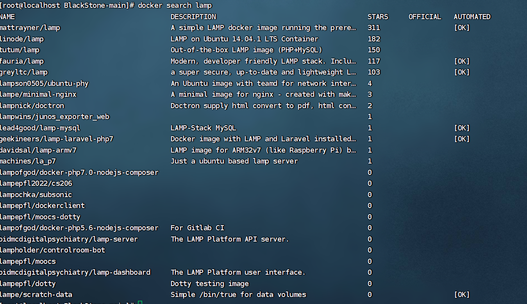Click the 'For Gitlab CI' description
527x304 pixels.
[197, 228]
